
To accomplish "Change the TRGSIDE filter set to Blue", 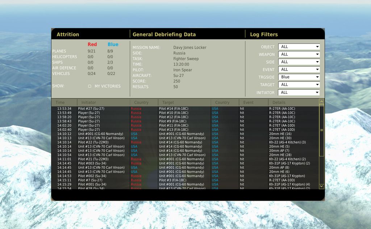I will click(299, 77).
